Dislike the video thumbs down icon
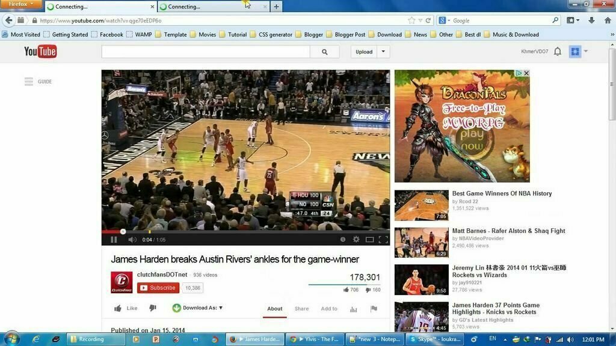 click(152, 308)
